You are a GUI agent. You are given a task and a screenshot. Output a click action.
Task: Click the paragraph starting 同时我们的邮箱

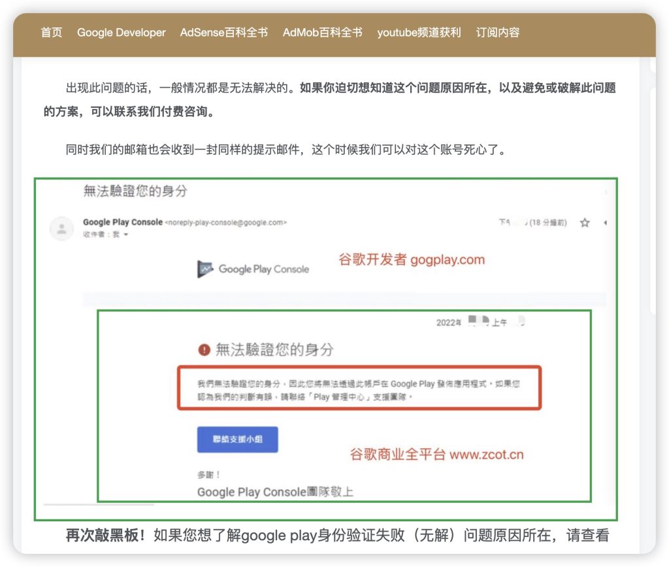point(287,150)
